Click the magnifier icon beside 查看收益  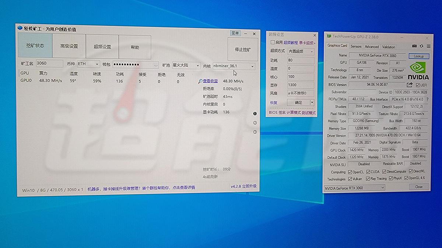pos(201,81)
